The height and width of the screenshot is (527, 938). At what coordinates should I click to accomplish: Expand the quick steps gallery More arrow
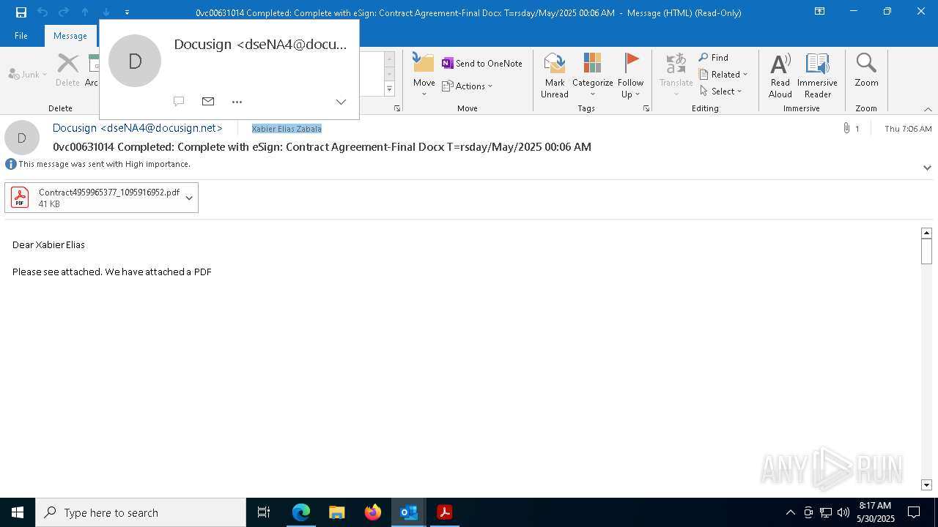click(x=389, y=89)
